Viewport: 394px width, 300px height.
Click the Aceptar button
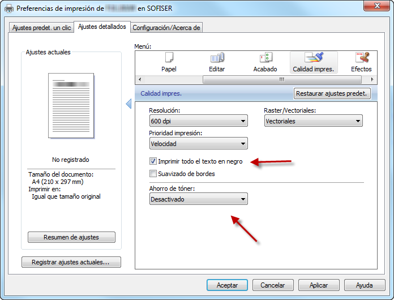(x=226, y=285)
